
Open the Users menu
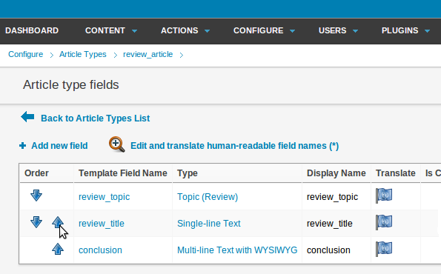[x=333, y=30]
